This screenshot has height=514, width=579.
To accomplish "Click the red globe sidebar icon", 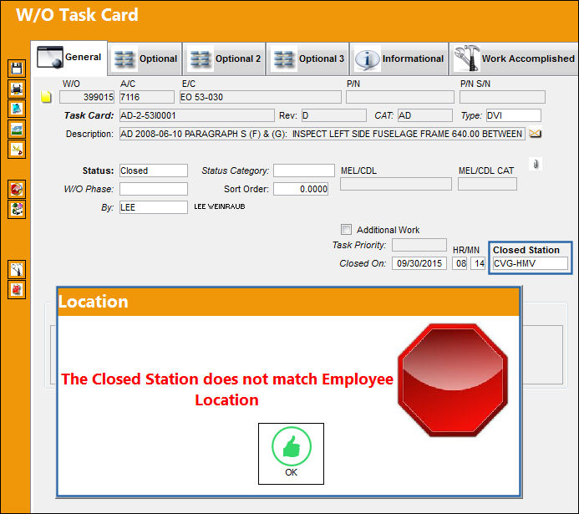I will [17, 190].
